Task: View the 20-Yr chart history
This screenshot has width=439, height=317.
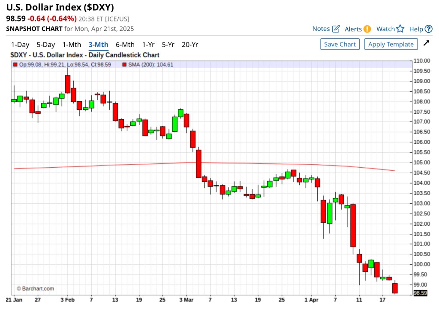Action: (x=190, y=45)
